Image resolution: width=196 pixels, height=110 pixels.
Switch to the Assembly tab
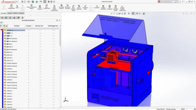[3, 13]
